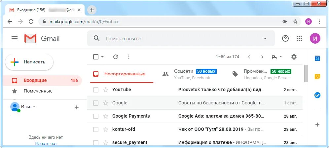329x148 pixels.
Task: Click the Gmail logo
Action: pos(42,38)
